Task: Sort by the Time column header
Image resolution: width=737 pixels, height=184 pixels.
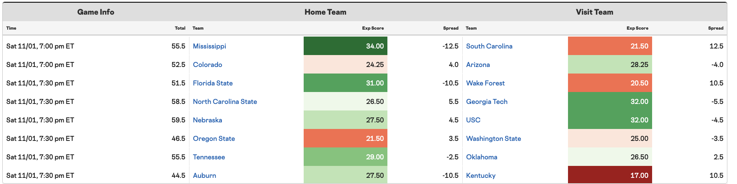Action: [x=11, y=28]
